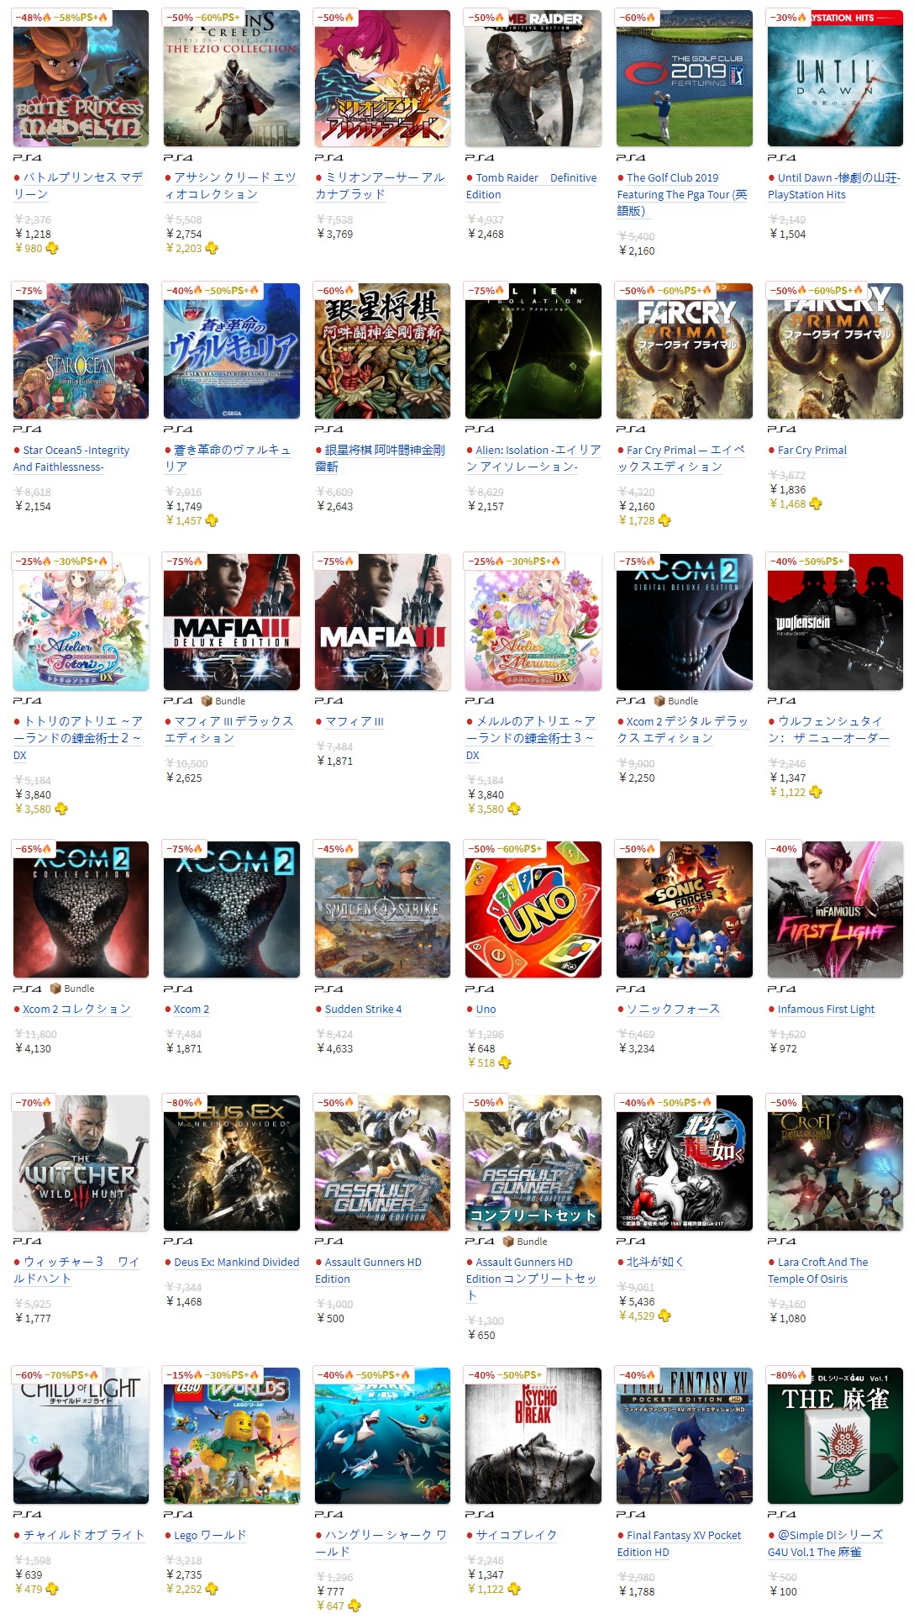Viewport: 914px width, 1619px height.
Task: Open the Sonic Forces cover thumbnail
Action: (685, 909)
